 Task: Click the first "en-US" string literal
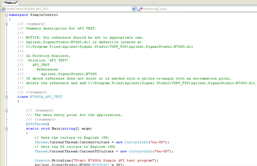tap(158, 142)
